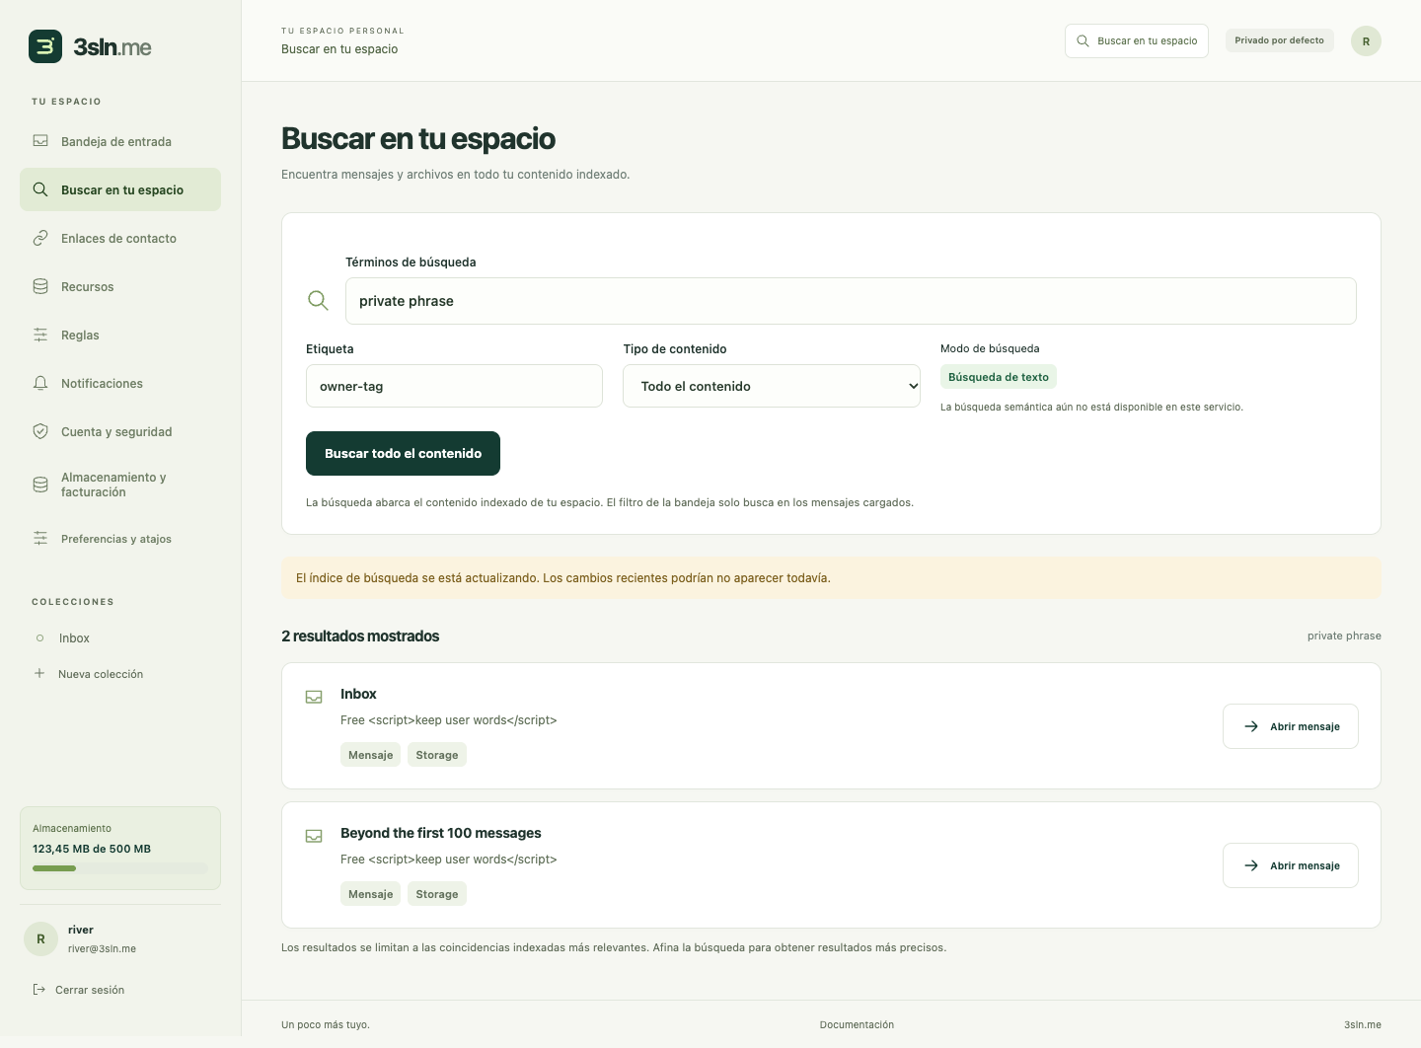Click the river avatar circle in the sidebar
Image resolution: width=1421 pixels, height=1048 pixels.
pos(40,939)
